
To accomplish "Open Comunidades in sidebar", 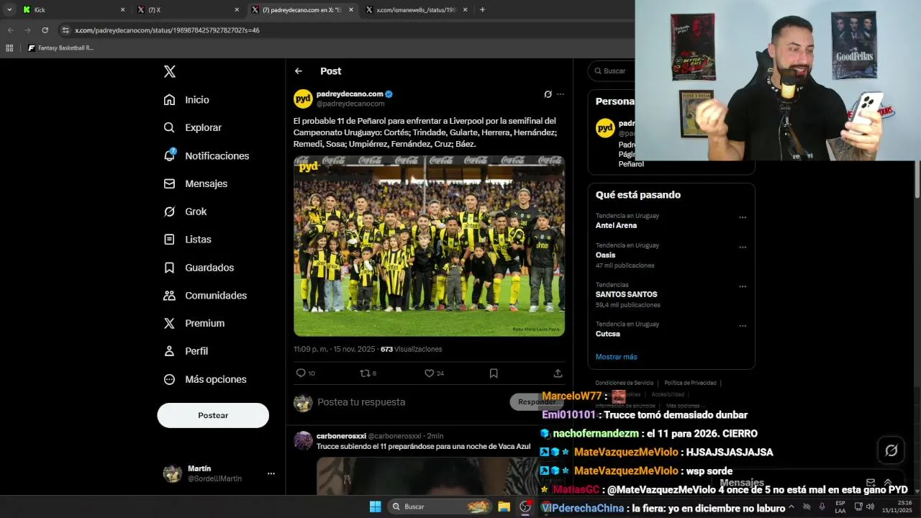I will 205,296.
